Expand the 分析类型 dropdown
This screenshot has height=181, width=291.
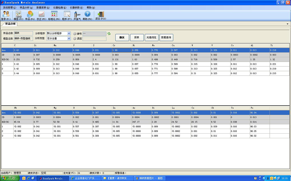point(69,38)
